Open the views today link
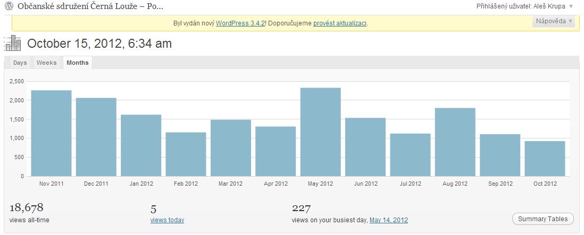The image size is (584, 235). click(167, 220)
